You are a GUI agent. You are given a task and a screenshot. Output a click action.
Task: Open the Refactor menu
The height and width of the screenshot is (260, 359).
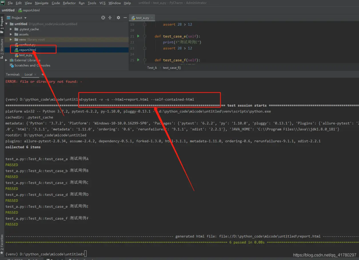tap(69, 3)
